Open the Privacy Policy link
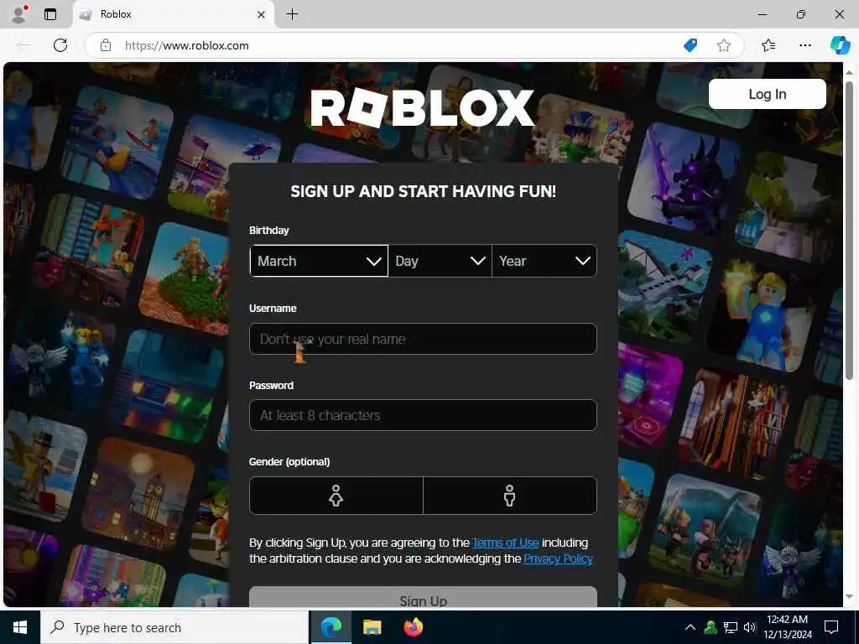 click(x=558, y=559)
